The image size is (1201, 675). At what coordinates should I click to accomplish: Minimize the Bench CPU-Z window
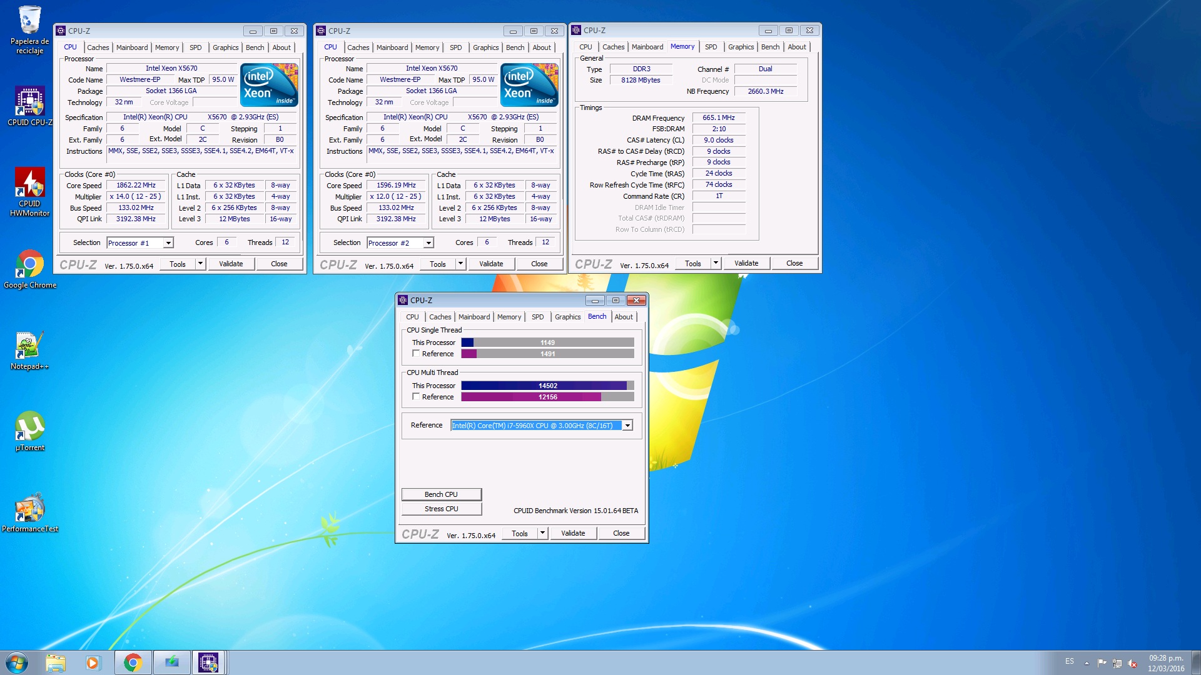[595, 301]
